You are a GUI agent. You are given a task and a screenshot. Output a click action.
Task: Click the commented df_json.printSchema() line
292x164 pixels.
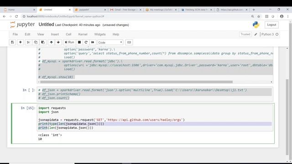coord(59,94)
